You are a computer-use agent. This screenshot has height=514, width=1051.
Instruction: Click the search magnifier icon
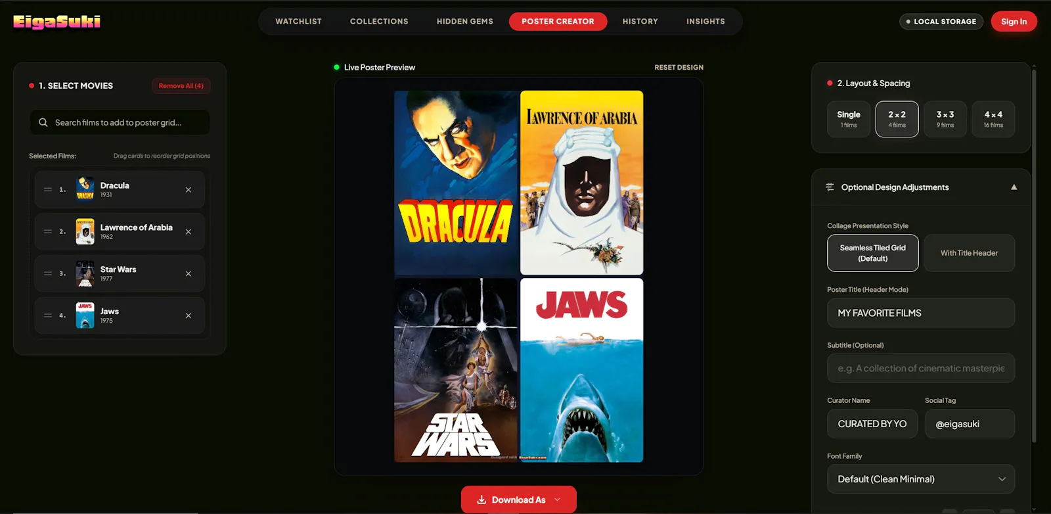pyautogui.click(x=43, y=122)
